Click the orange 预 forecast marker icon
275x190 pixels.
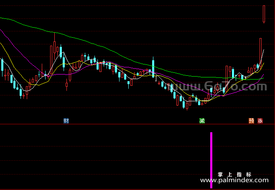(251, 121)
